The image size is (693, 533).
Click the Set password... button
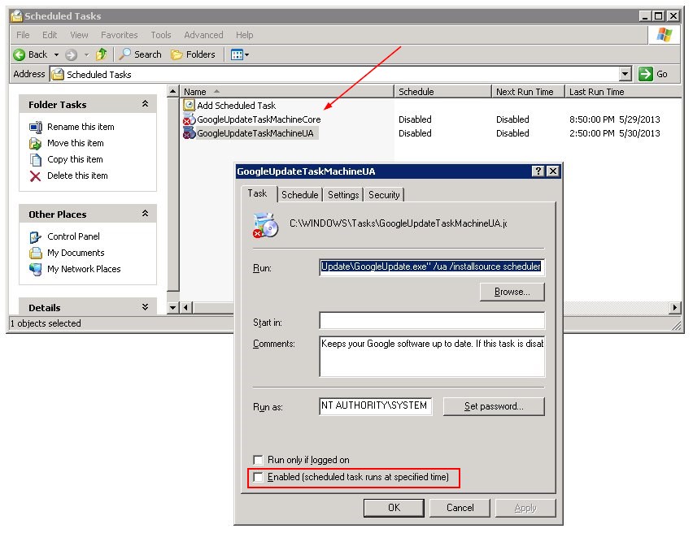[x=494, y=406]
